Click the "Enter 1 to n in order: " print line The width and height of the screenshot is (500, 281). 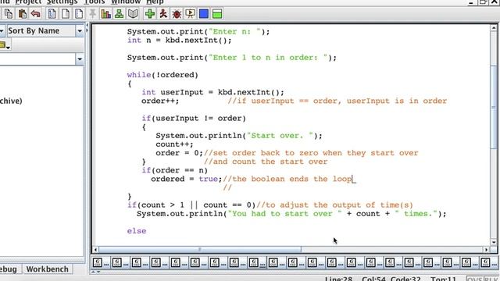[x=232, y=57]
